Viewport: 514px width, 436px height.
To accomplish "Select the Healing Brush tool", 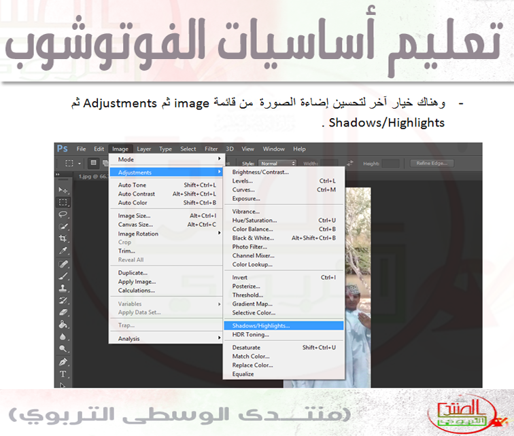I will 63,264.
